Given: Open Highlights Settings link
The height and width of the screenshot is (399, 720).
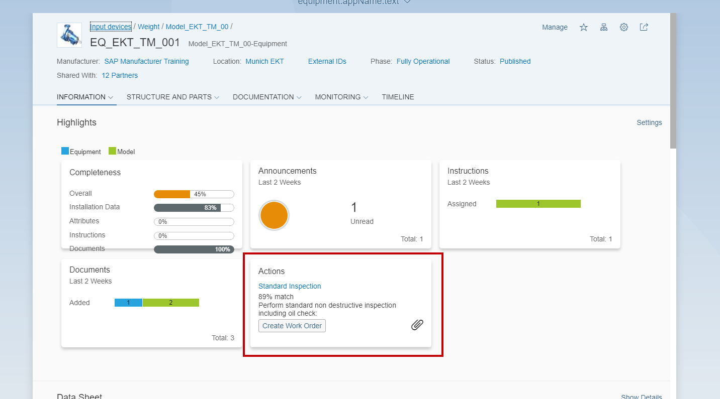Looking at the screenshot, I should pos(649,122).
